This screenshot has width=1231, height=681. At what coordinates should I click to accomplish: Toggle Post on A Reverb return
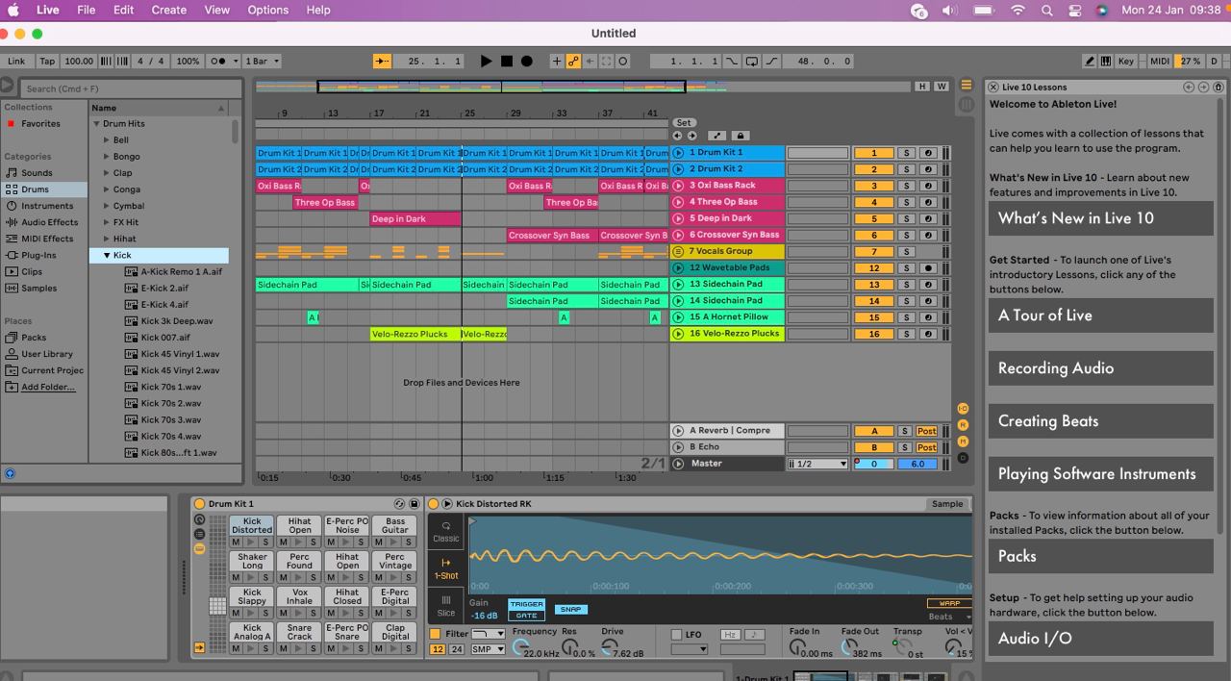tap(926, 431)
